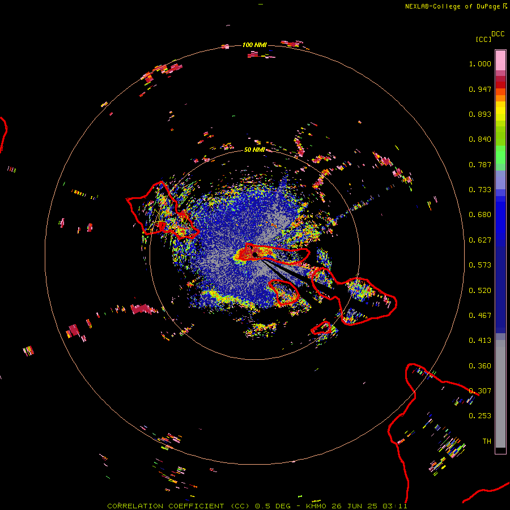Click the TH threshold label
This screenshot has width=510, height=510.
tap(487, 441)
